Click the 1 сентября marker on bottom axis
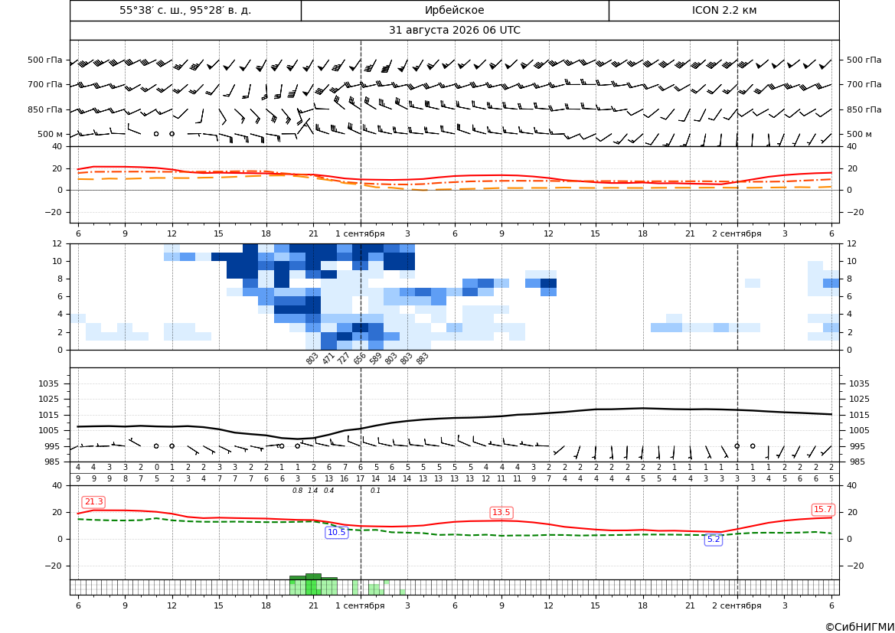This screenshot has height=633, width=895. point(360,605)
